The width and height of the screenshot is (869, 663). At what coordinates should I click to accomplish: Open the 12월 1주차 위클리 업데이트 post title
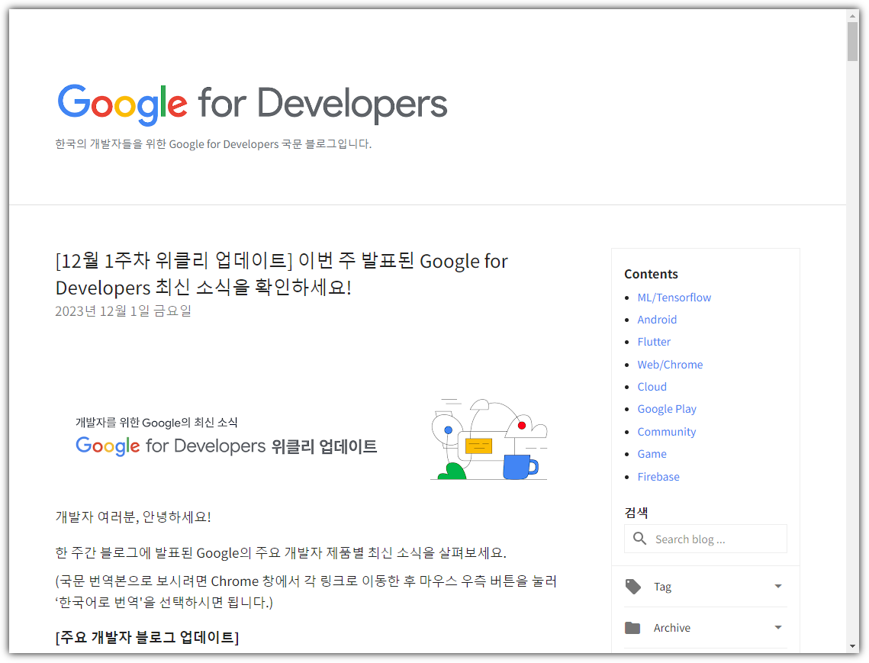click(282, 274)
